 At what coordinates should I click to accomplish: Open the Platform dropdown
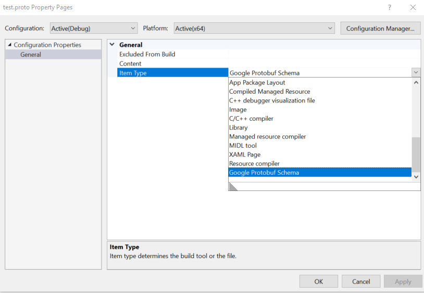tap(254, 28)
